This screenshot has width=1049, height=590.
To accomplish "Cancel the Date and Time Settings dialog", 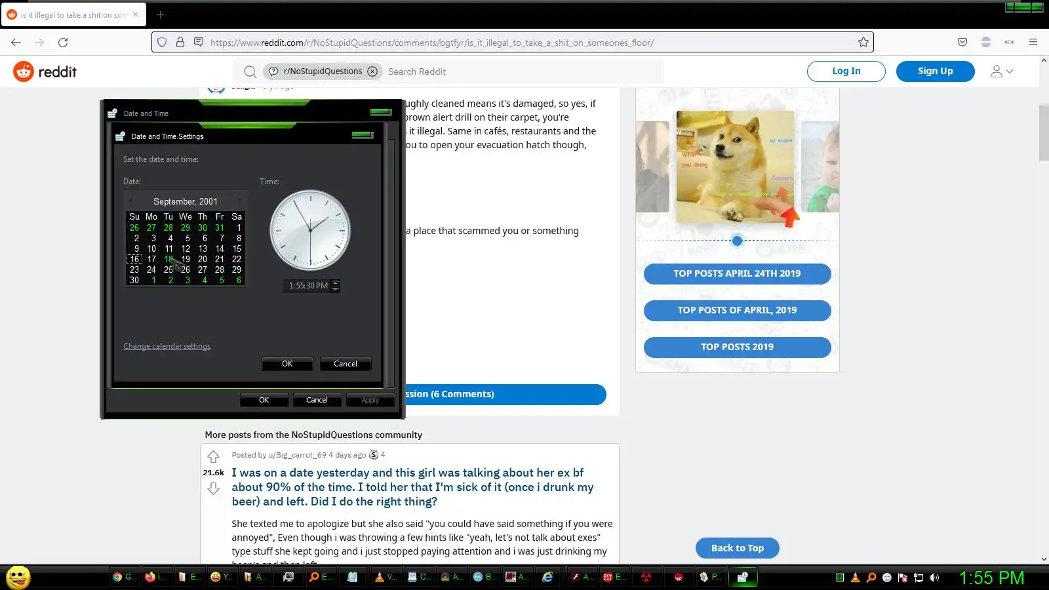I will [x=346, y=364].
